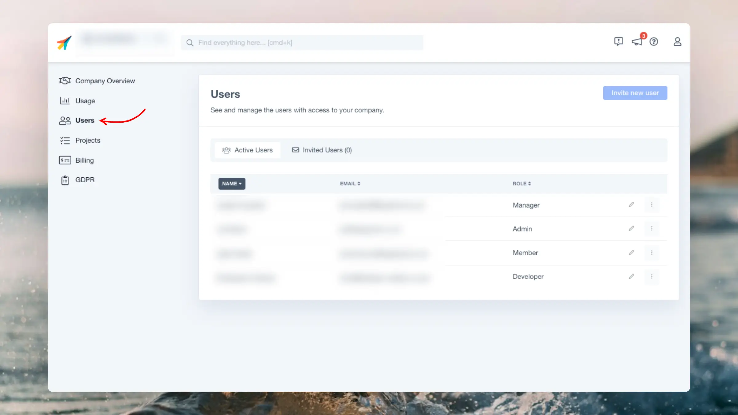Viewport: 738px width, 415px height.
Task: Click three-dot menu for Member user
Action: tap(652, 252)
